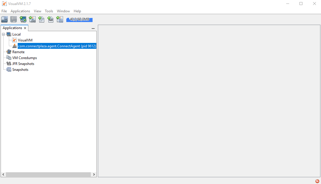This screenshot has width=321, height=184.
Task: Open the File menu
Action: coord(4,11)
